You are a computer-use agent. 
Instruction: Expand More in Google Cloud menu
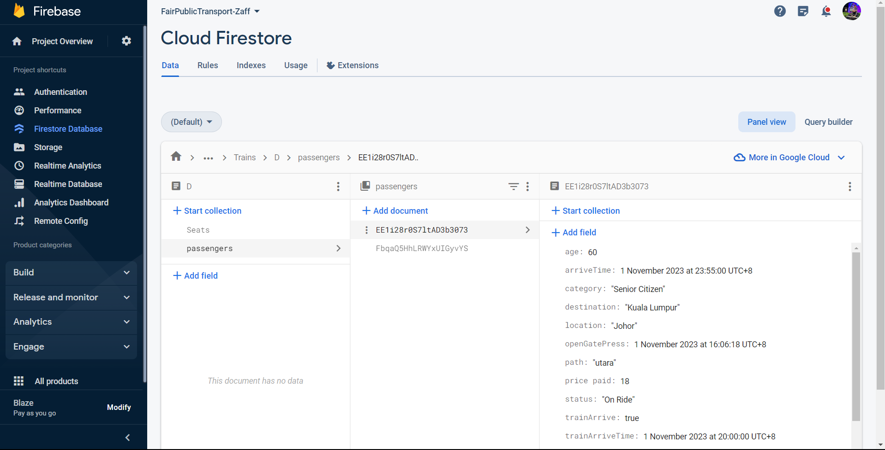coord(789,157)
